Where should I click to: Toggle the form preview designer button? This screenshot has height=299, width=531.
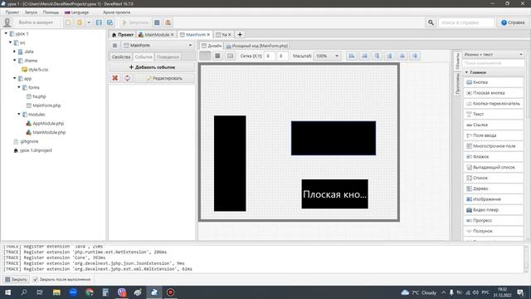[231, 56]
